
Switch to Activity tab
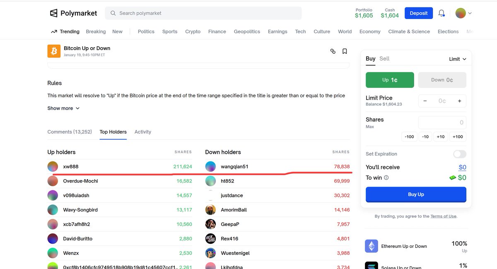(x=143, y=132)
